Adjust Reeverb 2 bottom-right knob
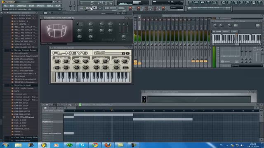This screenshot has height=148, width=264. click(124, 37)
